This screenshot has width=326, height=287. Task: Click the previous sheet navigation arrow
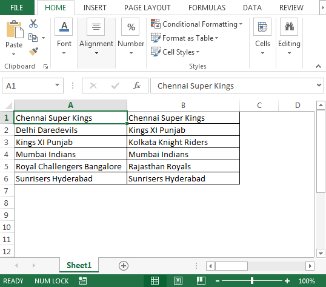pyautogui.click(x=16, y=265)
